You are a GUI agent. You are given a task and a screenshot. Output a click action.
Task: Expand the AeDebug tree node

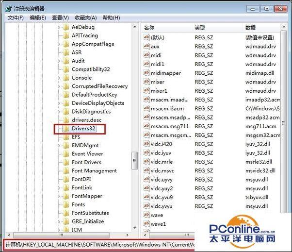59,27
